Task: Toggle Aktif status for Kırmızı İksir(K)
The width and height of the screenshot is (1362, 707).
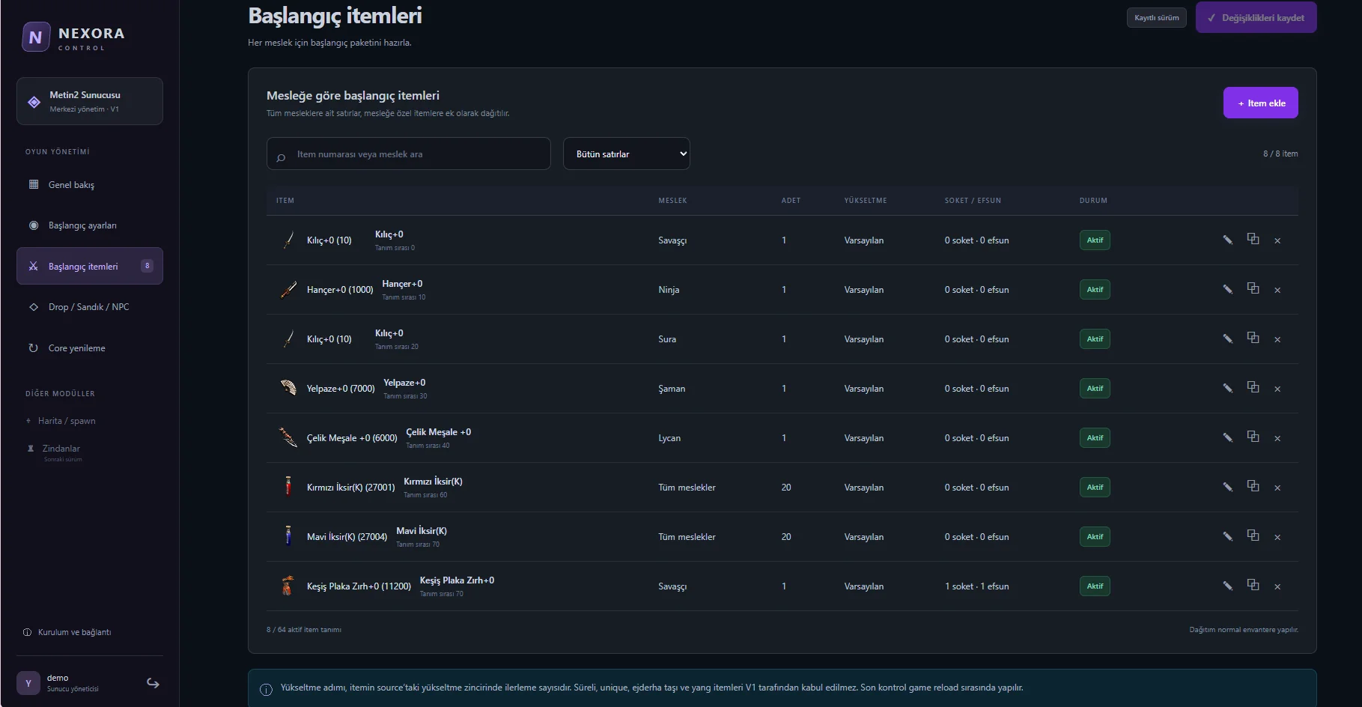Action: (x=1095, y=488)
